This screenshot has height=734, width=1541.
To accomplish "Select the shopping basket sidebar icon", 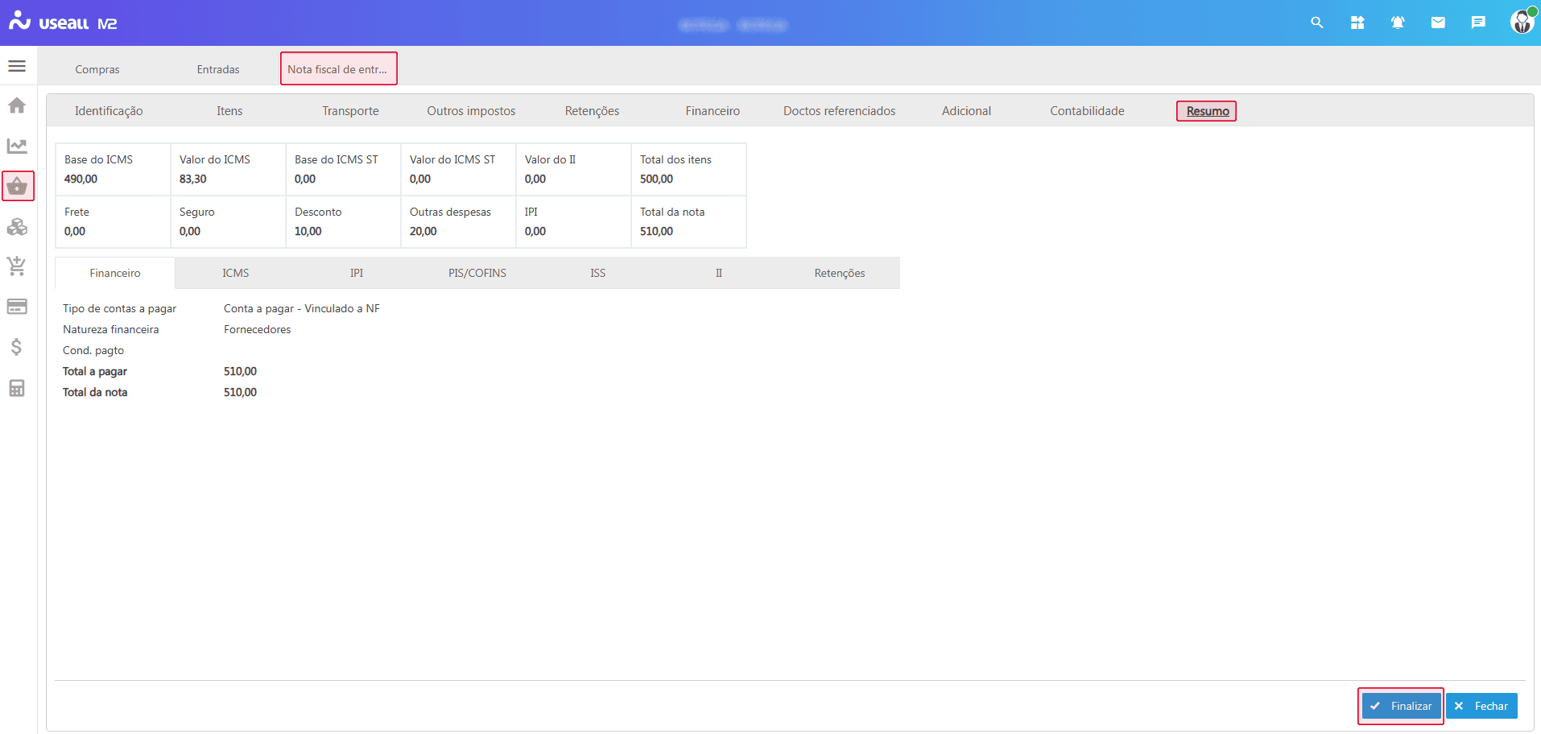I will point(18,187).
